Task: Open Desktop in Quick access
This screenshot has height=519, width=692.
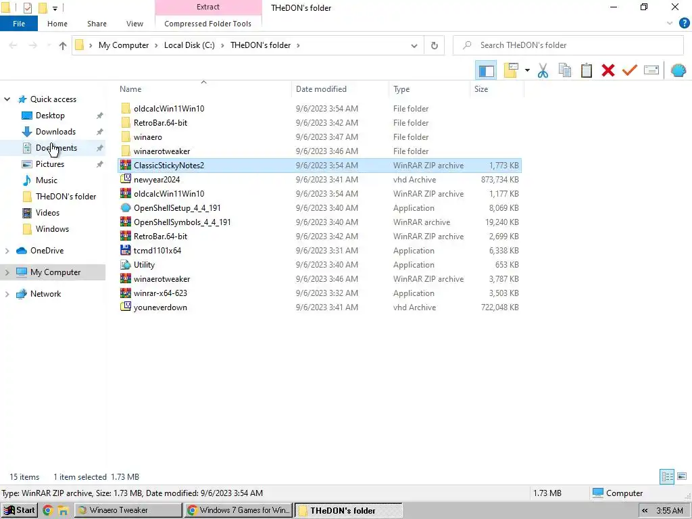Action: (50, 116)
